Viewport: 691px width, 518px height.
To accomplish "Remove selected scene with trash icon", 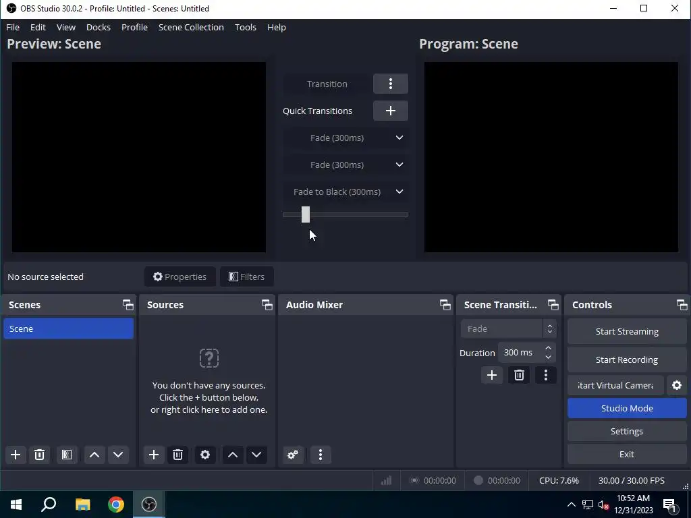I will 39,455.
